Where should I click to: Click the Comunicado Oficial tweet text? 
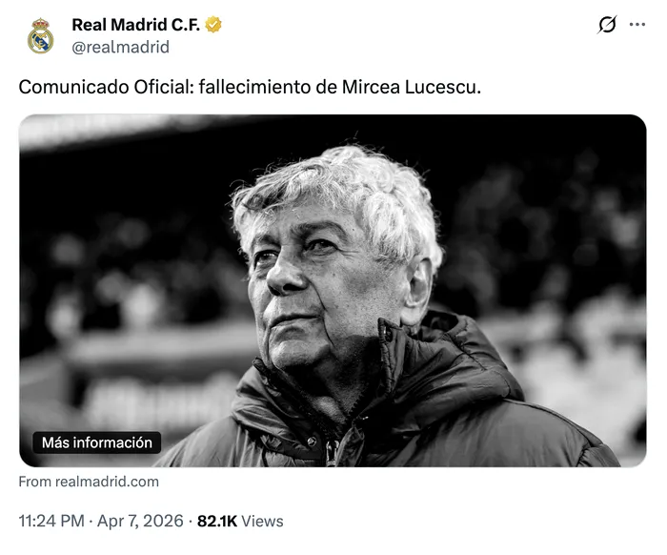tap(250, 87)
